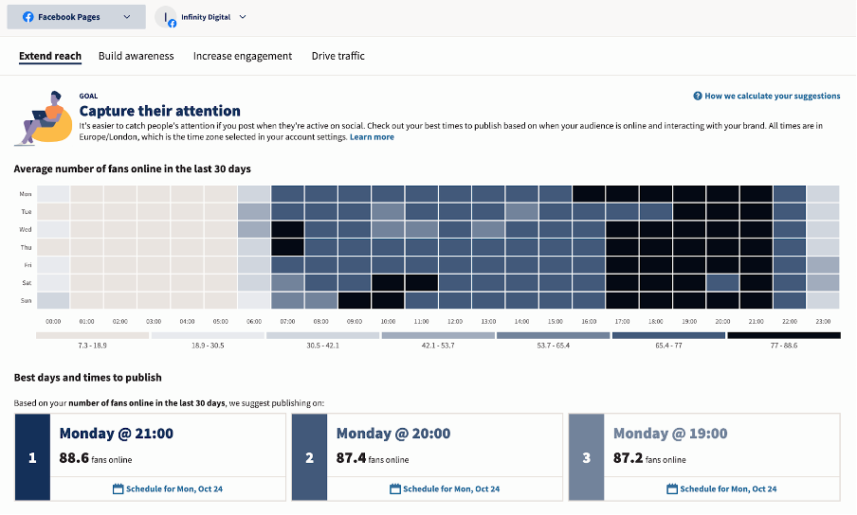Click calendar icon under Monday @ 21:00
The width and height of the screenshot is (857, 515).
[x=119, y=488]
